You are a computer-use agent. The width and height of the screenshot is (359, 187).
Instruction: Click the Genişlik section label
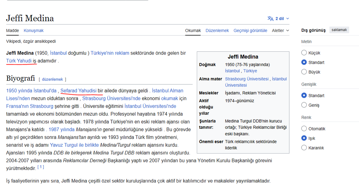click(x=309, y=84)
